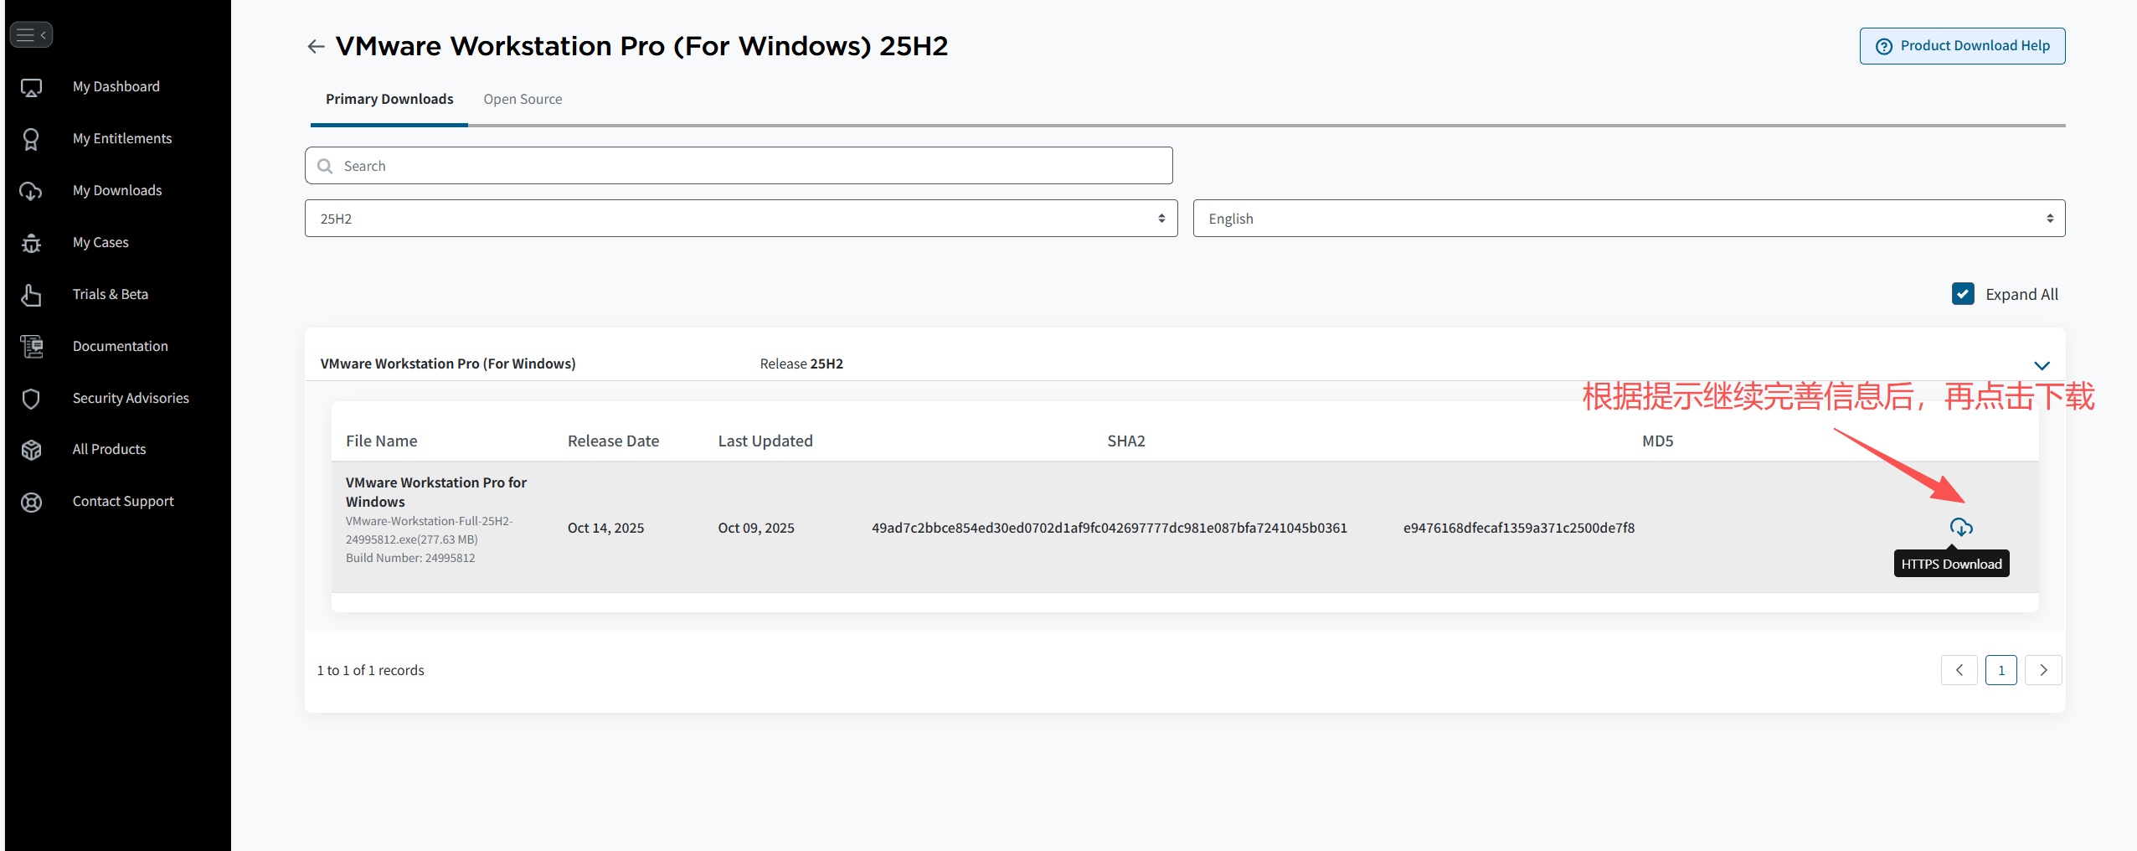Image resolution: width=2137 pixels, height=851 pixels.
Task: Open Trials & Beta from the sidebar
Action: point(111,295)
